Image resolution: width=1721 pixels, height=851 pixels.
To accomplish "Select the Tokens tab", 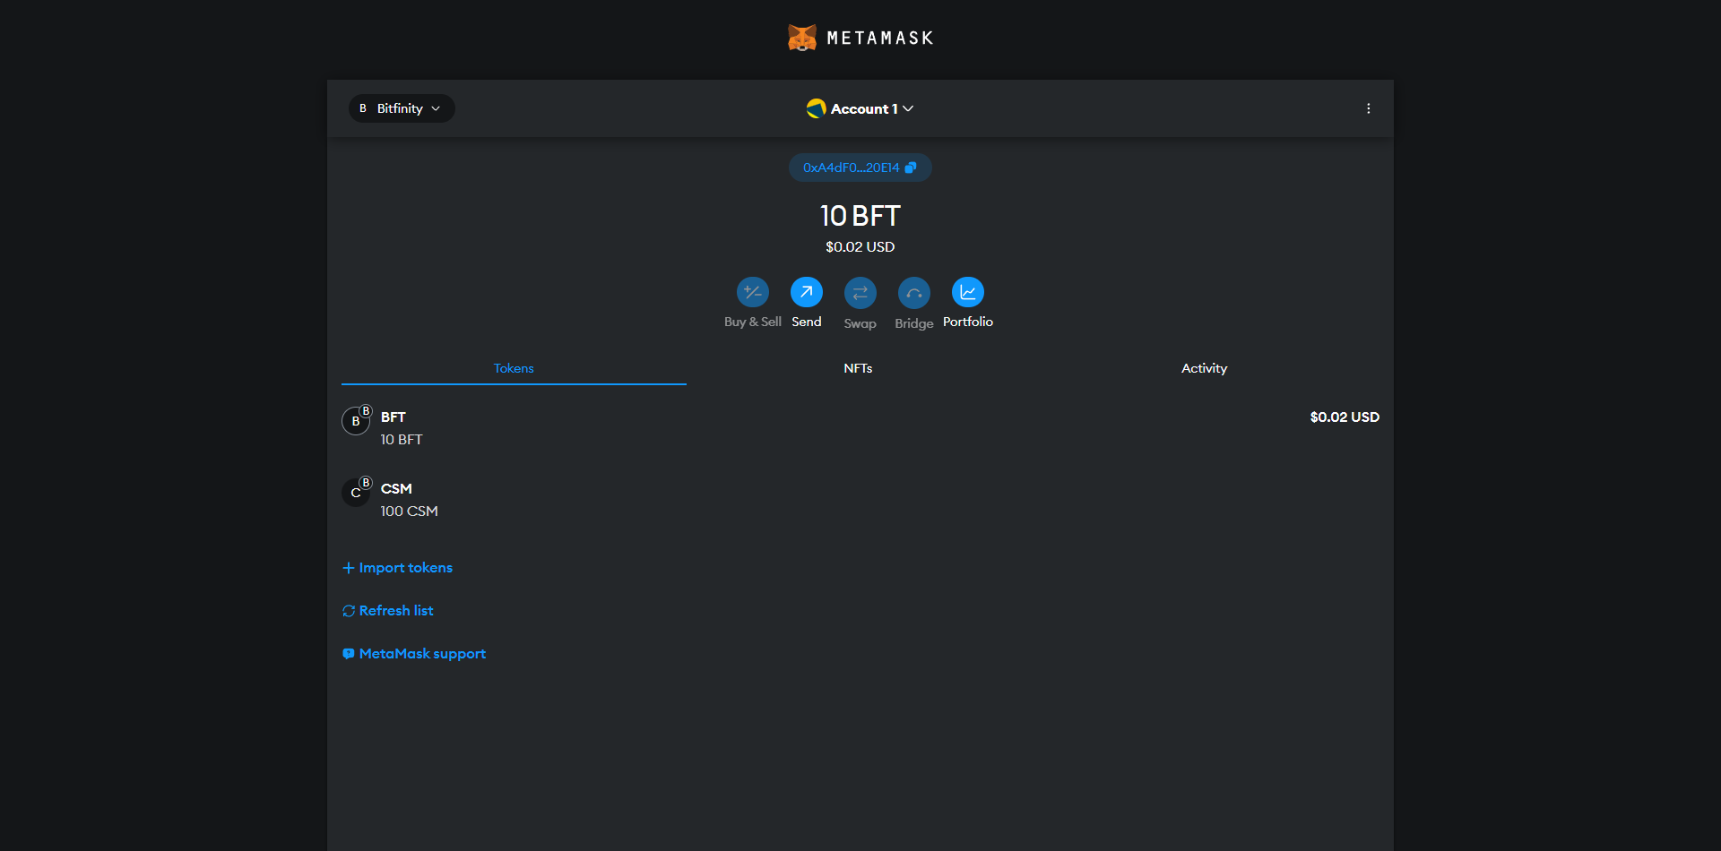I will tap(514, 368).
